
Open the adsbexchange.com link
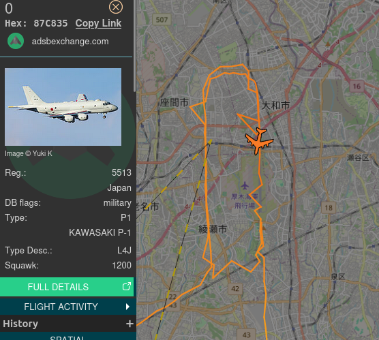pyautogui.click(x=70, y=42)
